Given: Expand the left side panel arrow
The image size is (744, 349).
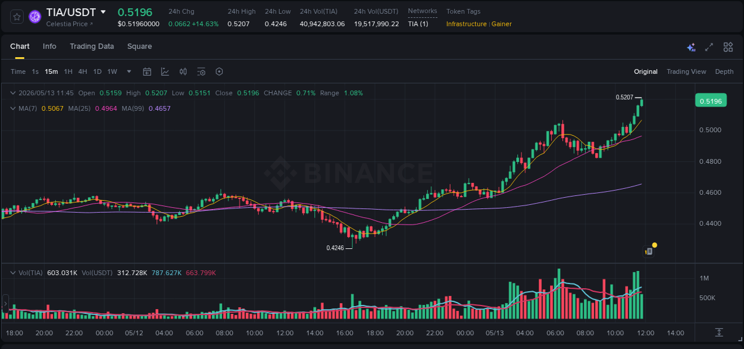Looking at the screenshot, I should pos(5,304).
